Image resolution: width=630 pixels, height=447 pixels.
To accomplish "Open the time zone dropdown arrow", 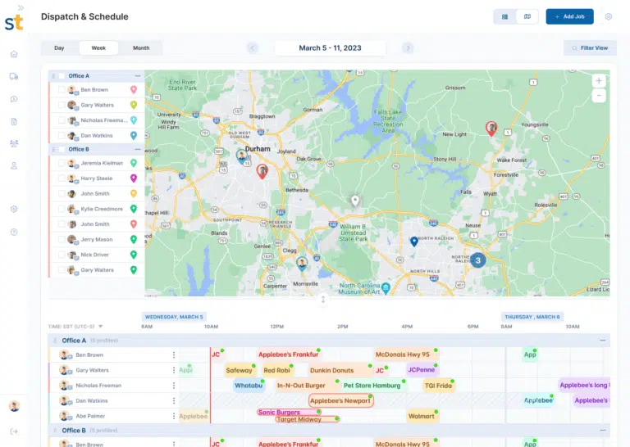I will coord(101,326).
